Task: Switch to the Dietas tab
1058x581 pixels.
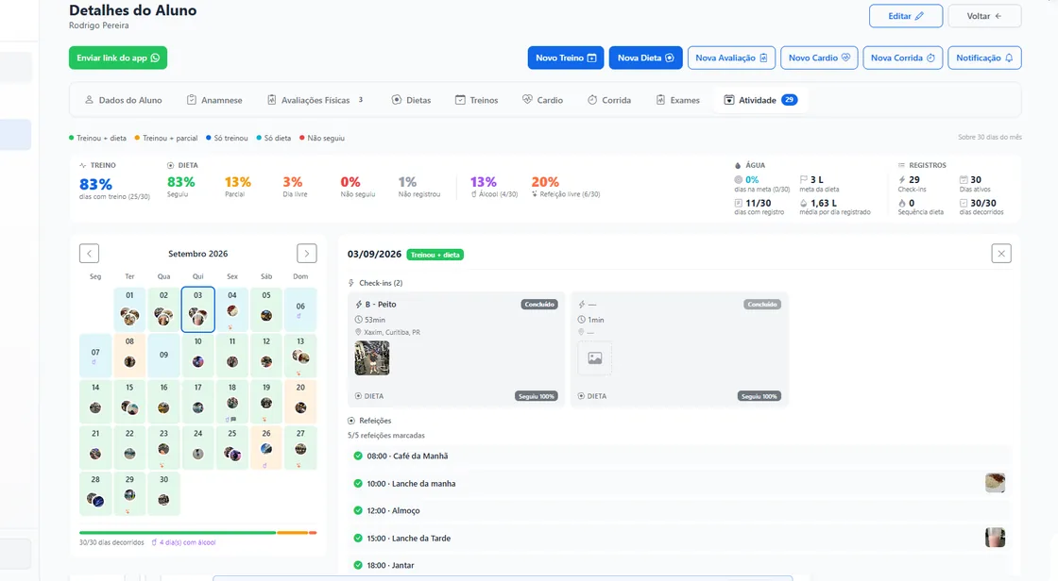Action: click(x=411, y=100)
